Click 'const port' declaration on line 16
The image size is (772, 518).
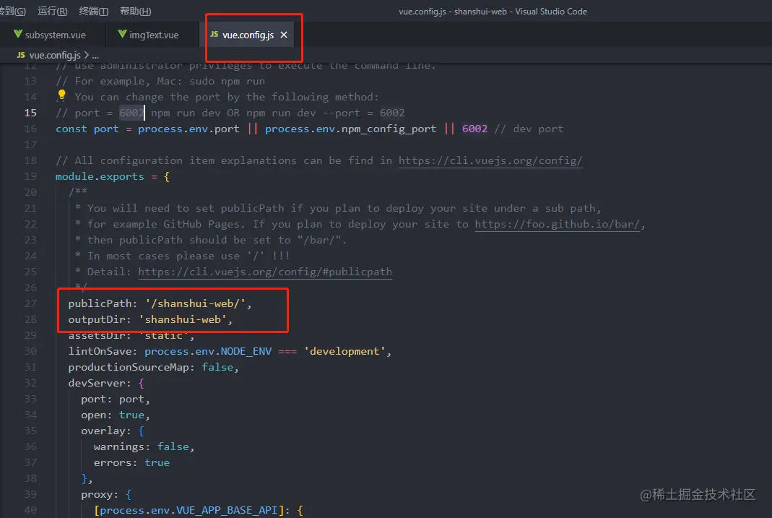click(x=87, y=129)
